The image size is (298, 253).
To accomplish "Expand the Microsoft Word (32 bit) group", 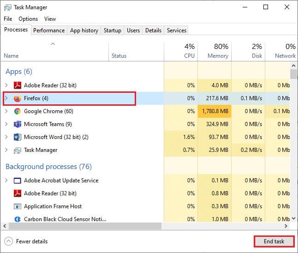I will (x=6, y=137).
